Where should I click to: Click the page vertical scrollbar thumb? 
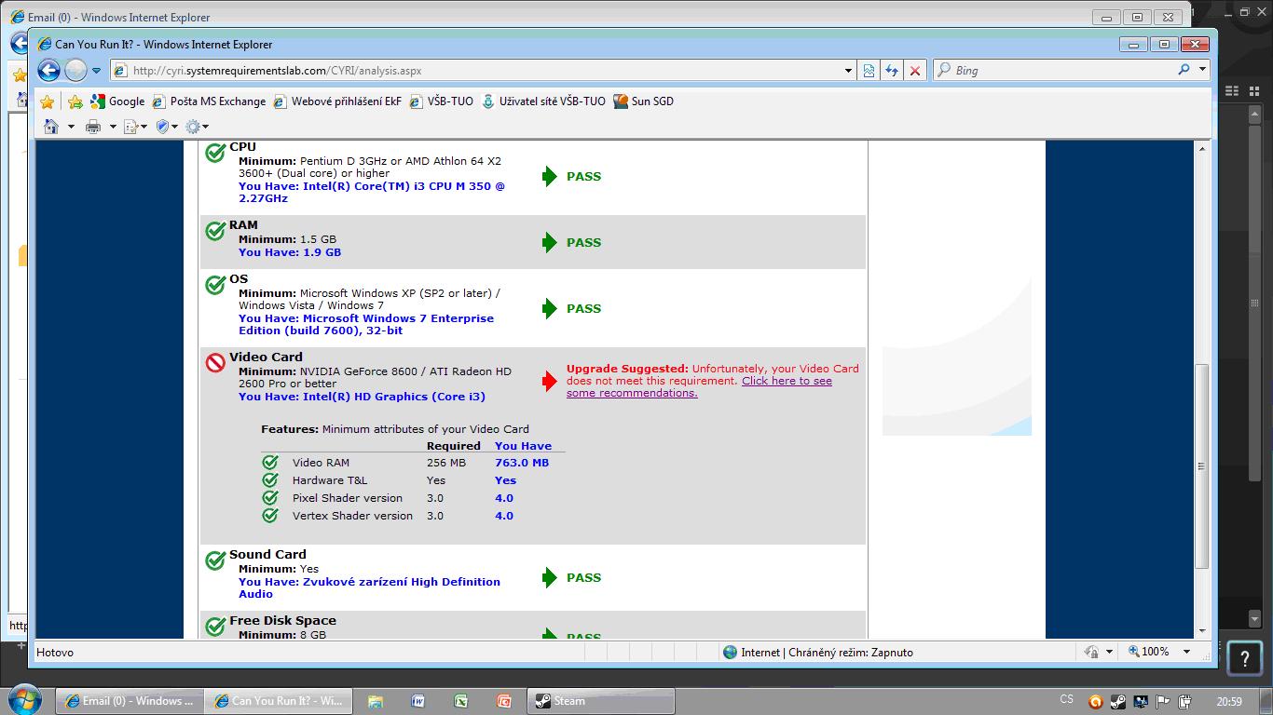pos(1202,465)
